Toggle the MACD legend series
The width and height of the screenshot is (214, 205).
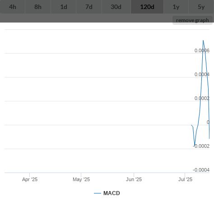pyautogui.click(x=112, y=193)
